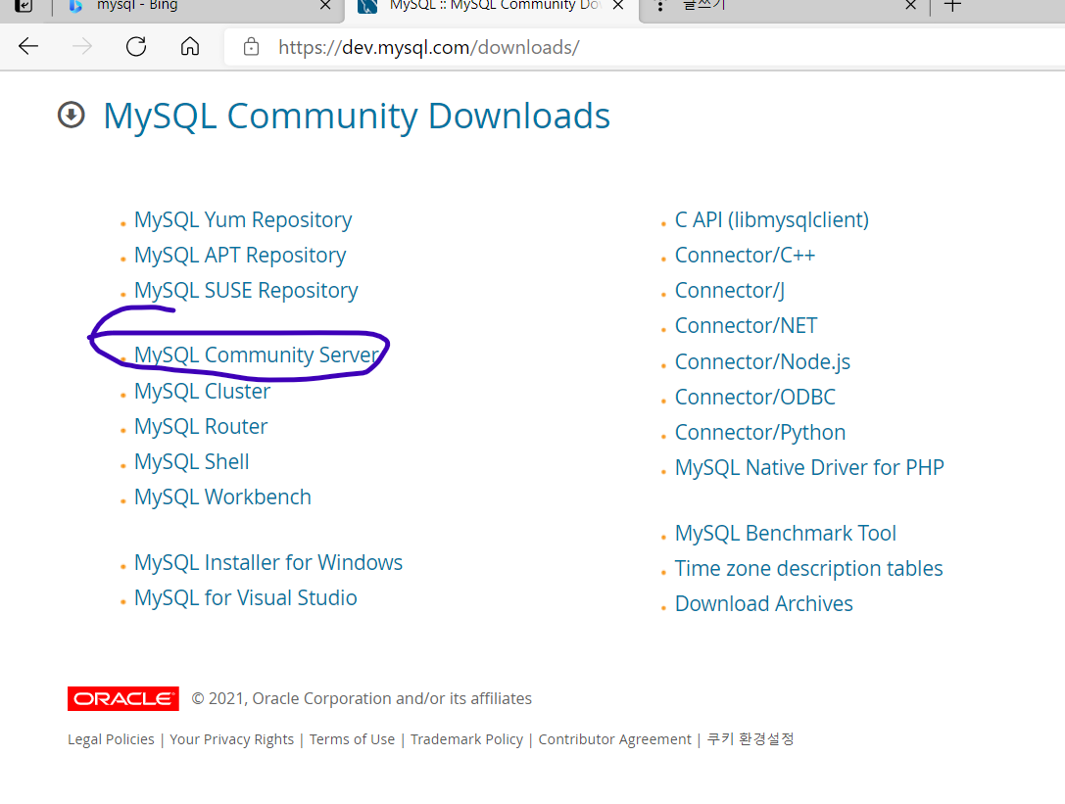Open Contributor Agreement footer link
This screenshot has height=804, width=1065.
(x=614, y=739)
